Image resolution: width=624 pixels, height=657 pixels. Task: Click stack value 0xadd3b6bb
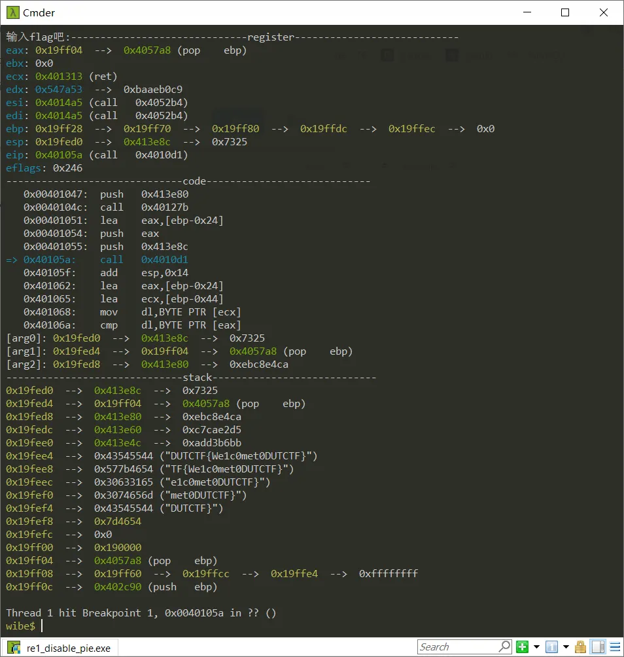click(x=211, y=443)
